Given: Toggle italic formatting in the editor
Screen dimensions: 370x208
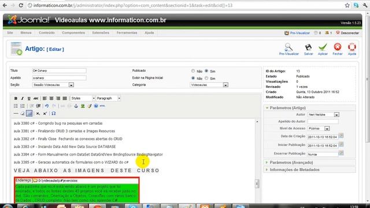Looking at the screenshot, I should (x=22, y=98).
